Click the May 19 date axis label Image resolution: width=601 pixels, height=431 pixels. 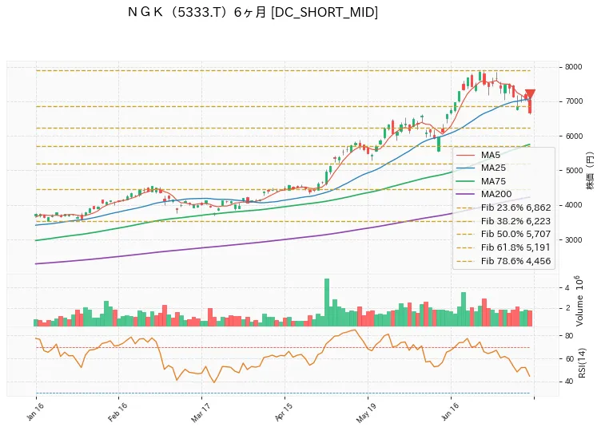click(366, 413)
